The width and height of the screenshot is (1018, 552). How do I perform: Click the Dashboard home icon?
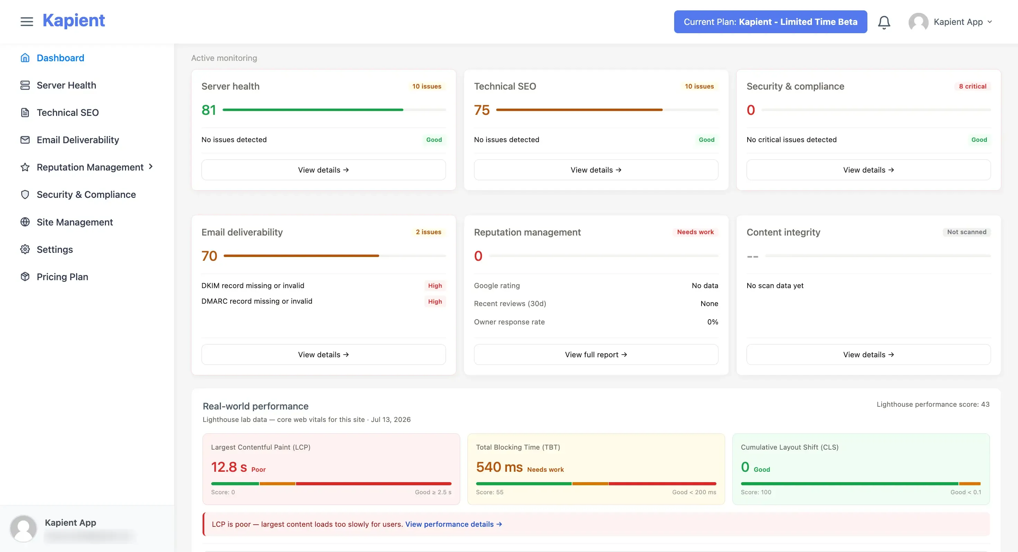pos(25,58)
